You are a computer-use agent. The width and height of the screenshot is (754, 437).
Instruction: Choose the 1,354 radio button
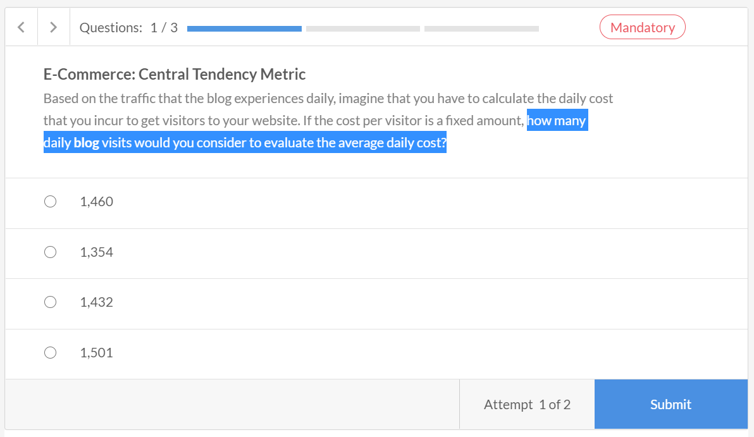tap(51, 252)
